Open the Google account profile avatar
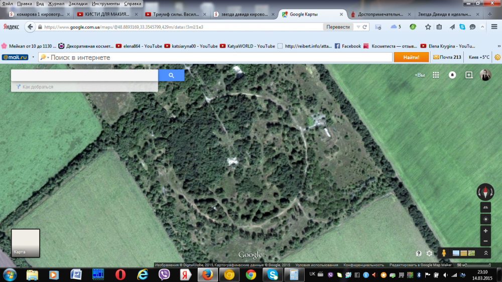This screenshot has height=282, width=502. tap(485, 75)
